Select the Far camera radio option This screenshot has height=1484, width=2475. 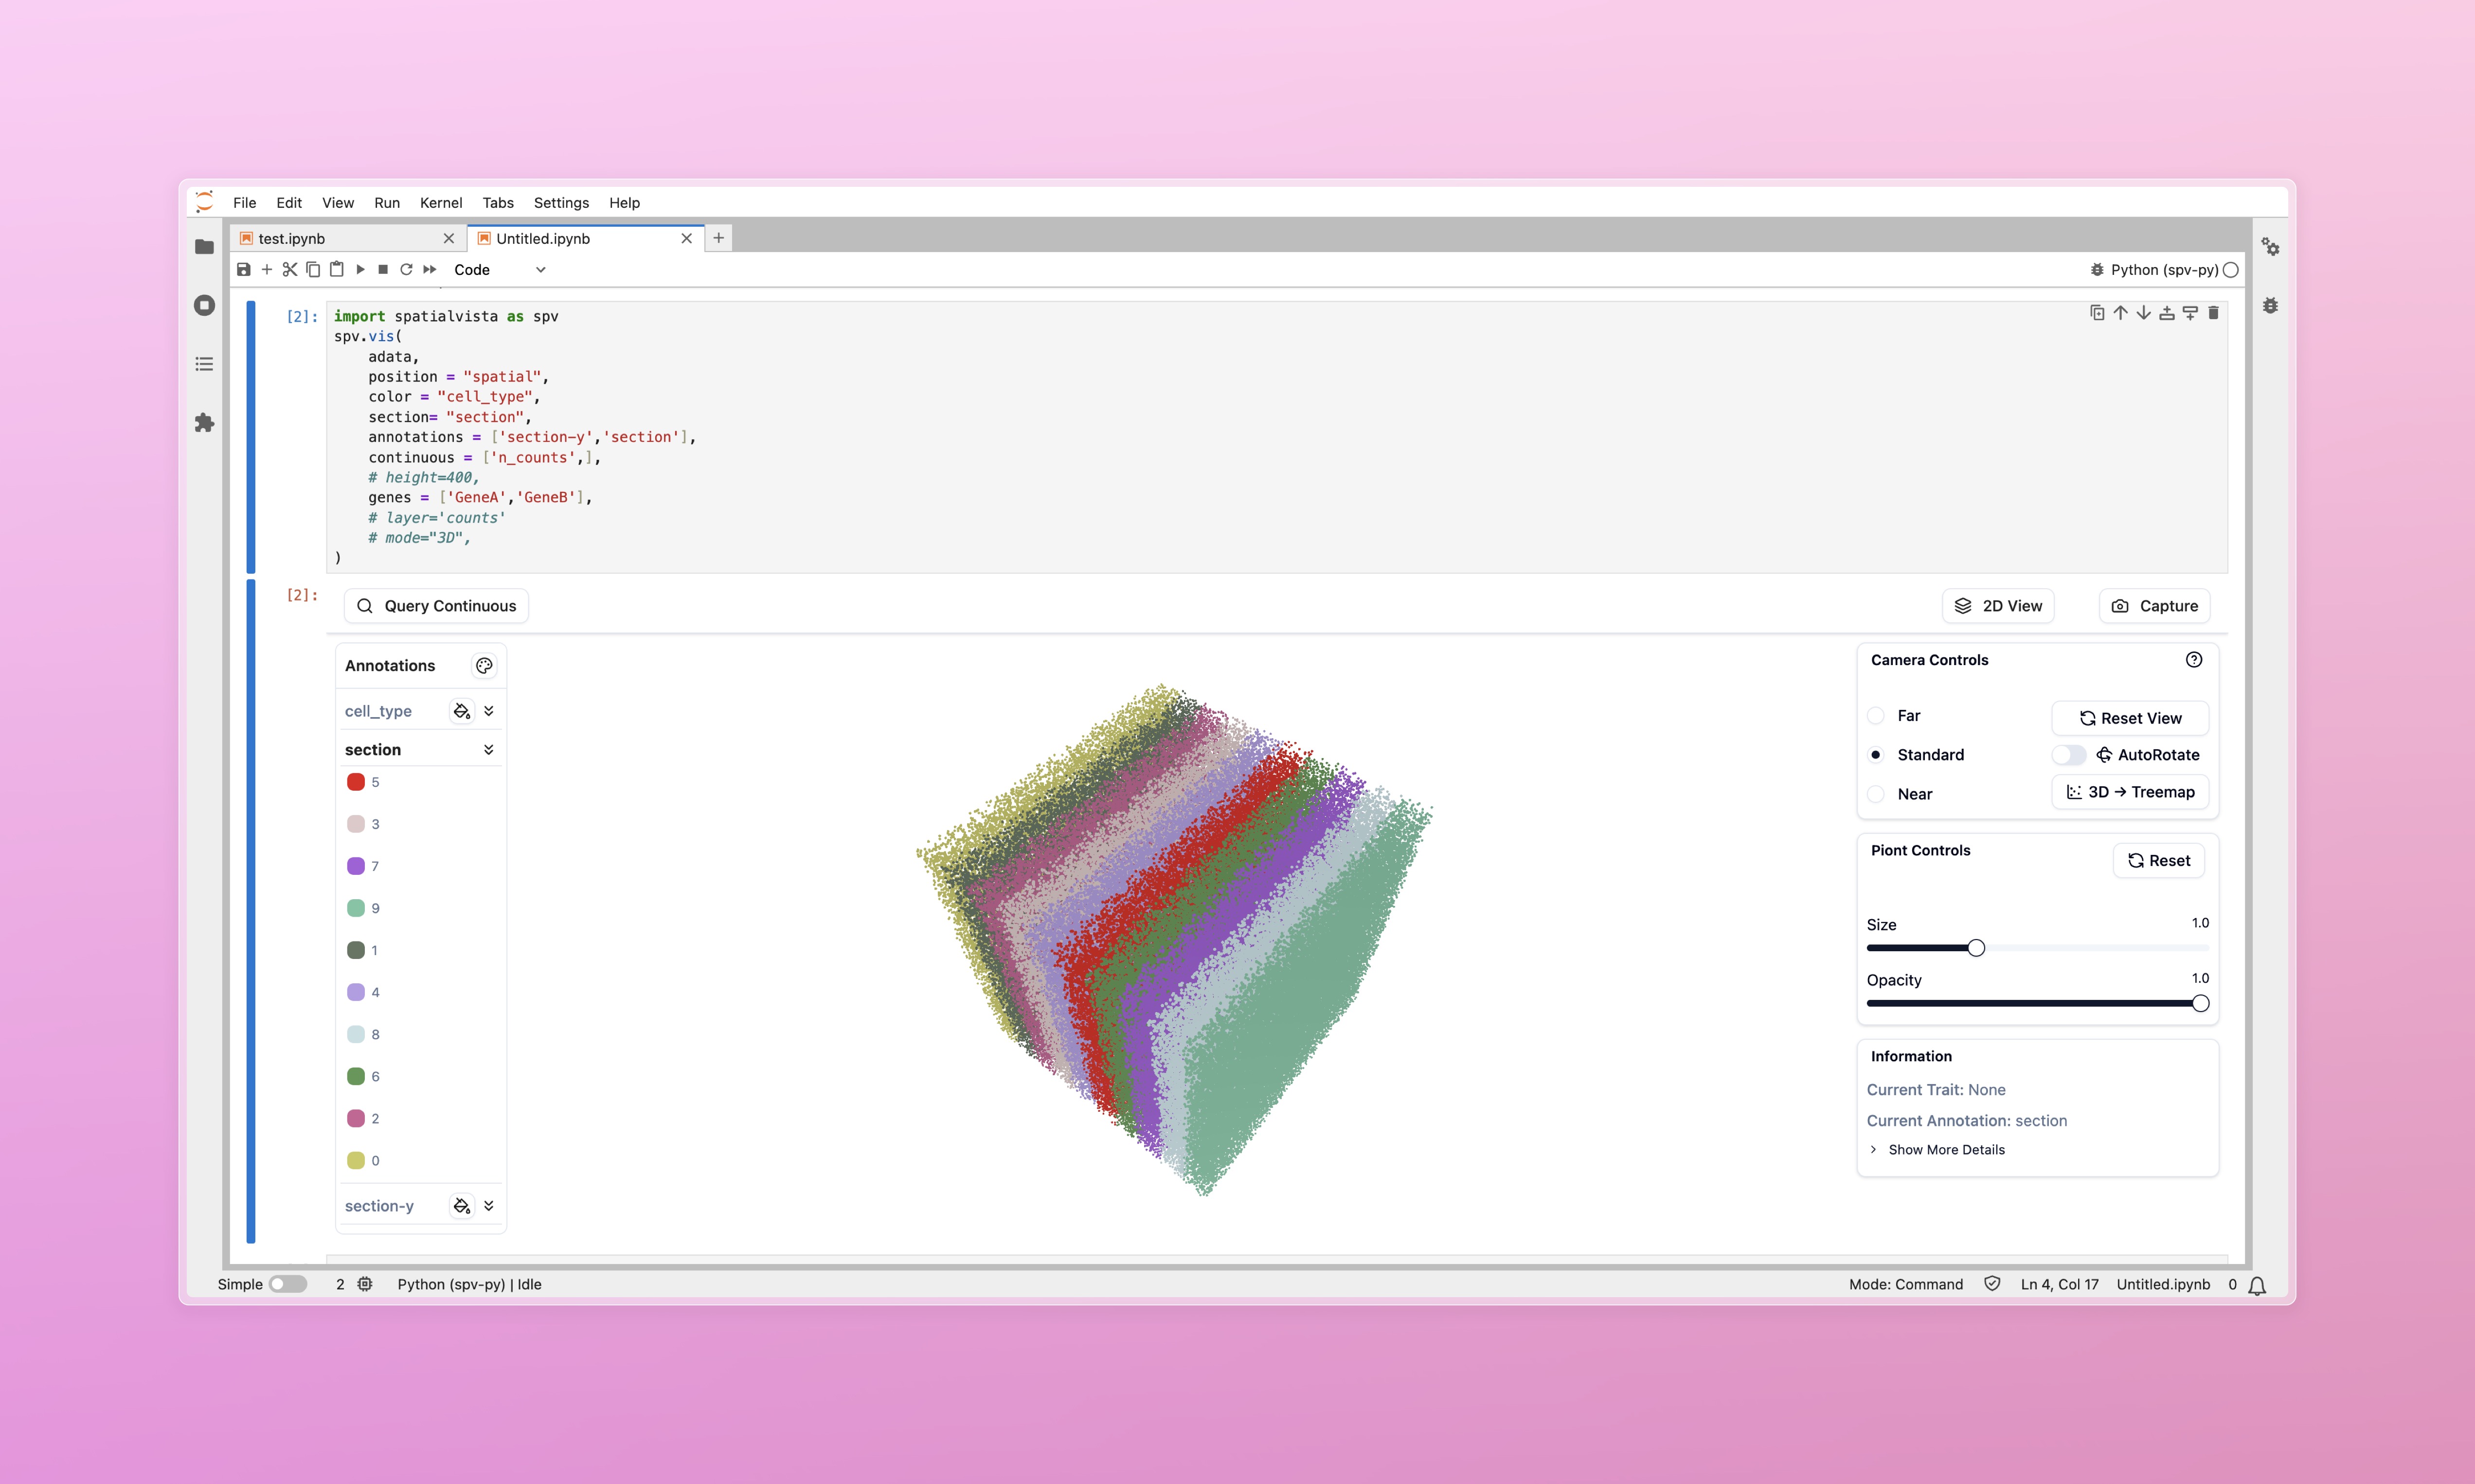[1876, 716]
